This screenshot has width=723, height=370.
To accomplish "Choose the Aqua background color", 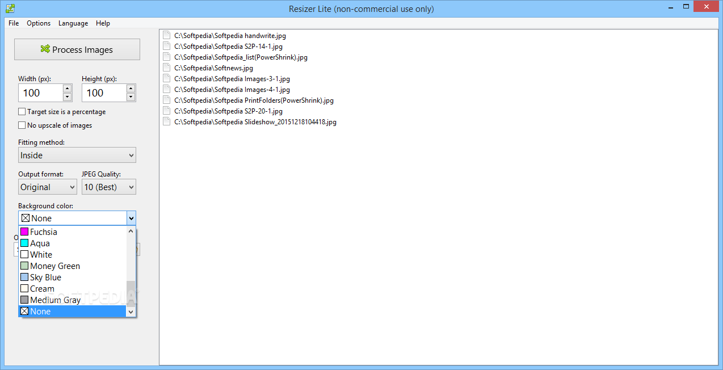I will pos(73,243).
